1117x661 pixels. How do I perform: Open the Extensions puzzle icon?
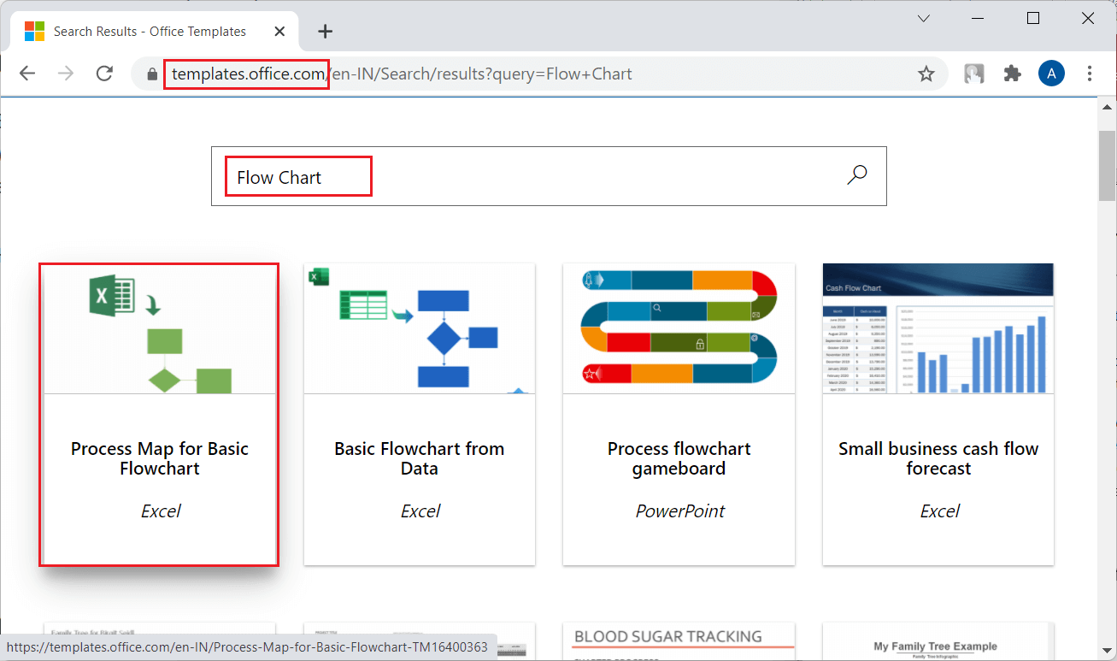(x=1013, y=74)
